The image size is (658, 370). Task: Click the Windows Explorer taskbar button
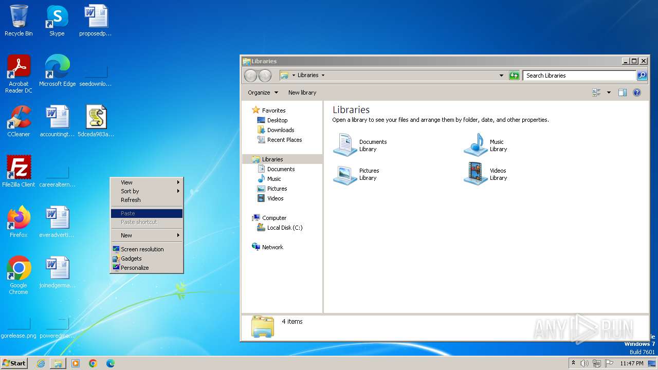click(58, 363)
